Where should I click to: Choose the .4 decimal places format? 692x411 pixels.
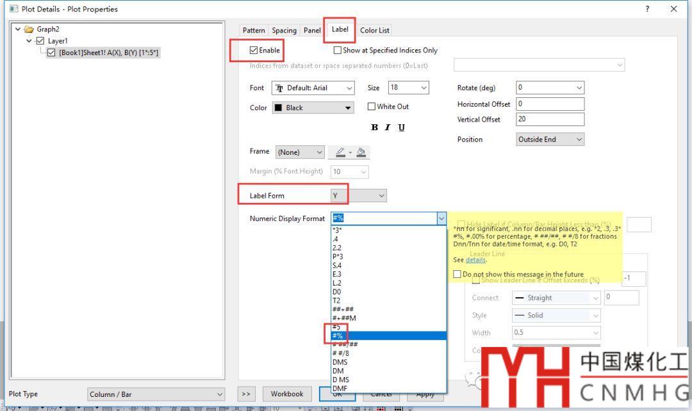coord(389,239)
